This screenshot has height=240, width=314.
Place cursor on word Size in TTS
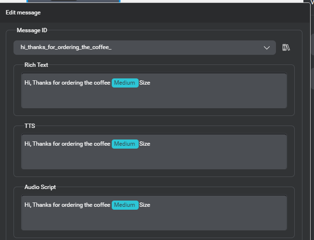pyautogui.click(x=145, y=144)
